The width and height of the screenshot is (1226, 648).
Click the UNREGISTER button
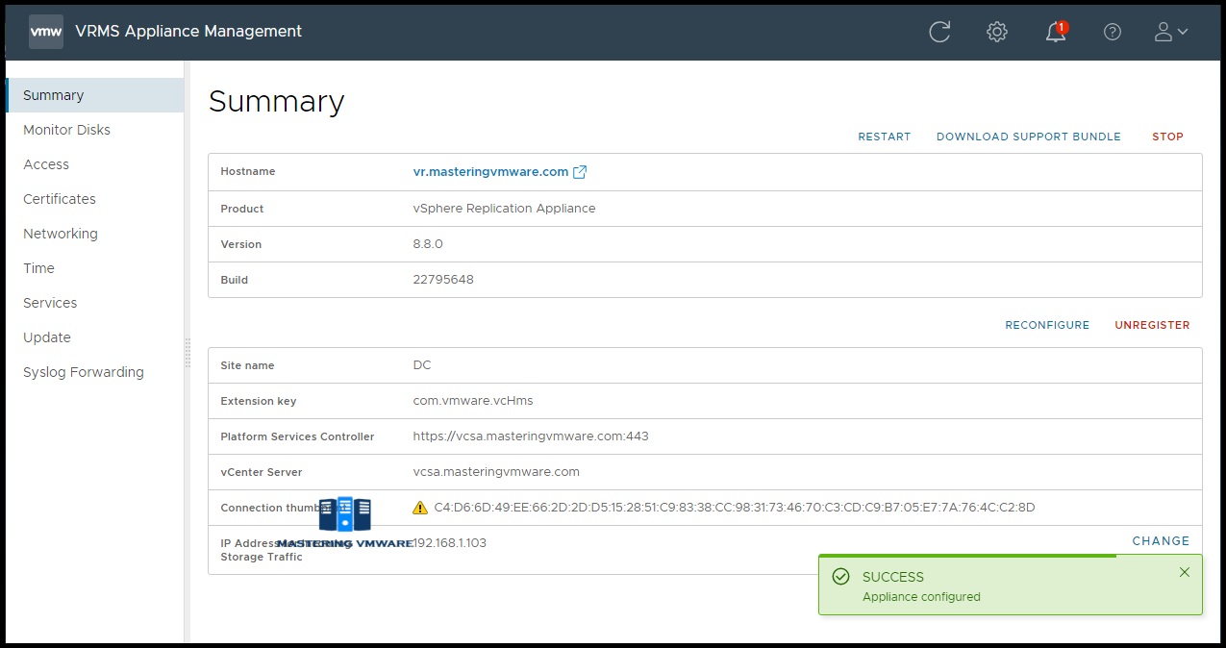[1152, 325]
